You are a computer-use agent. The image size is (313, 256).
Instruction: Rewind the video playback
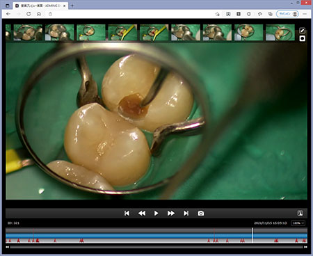pos(142,213)
